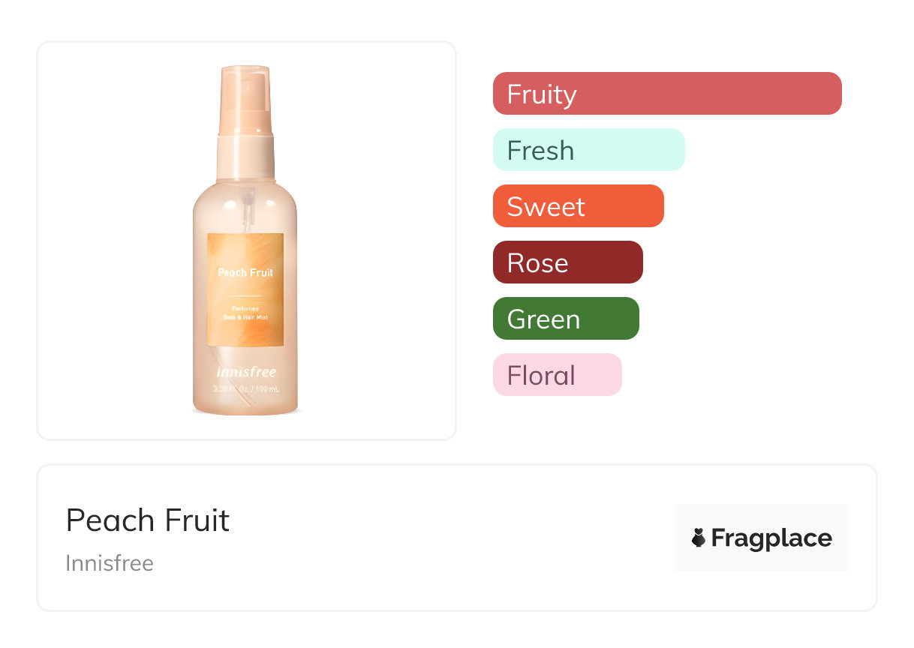This screenshot has height=648, width=914.
Task: Click 'Peach Fruit' text on the bottle label
Action: [245, 272]
